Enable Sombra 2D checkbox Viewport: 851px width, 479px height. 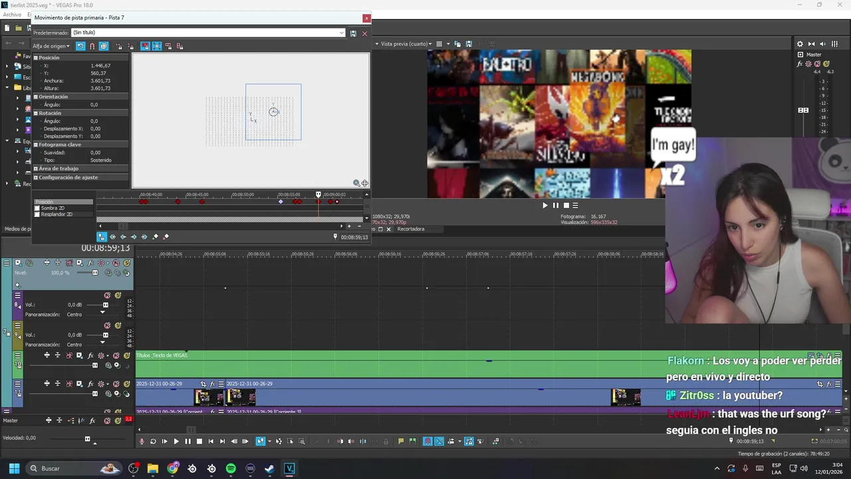37,208
